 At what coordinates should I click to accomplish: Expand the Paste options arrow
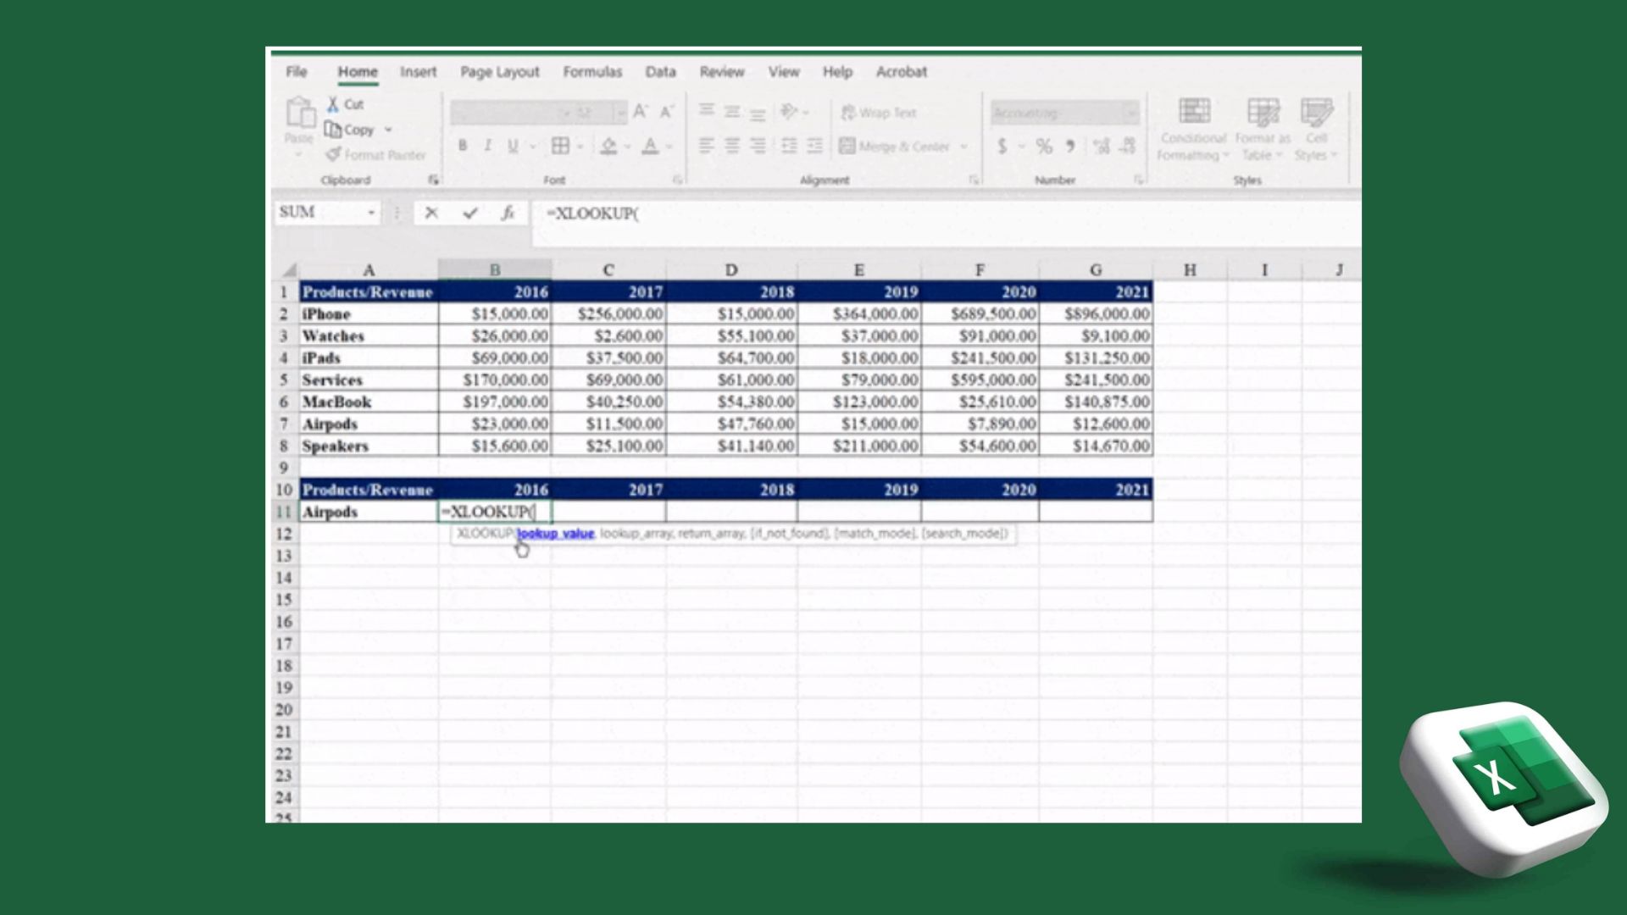tap(298, 155)
